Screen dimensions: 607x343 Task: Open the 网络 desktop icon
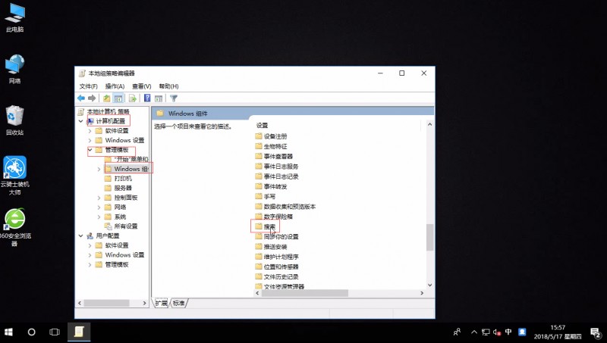[14, 69]
